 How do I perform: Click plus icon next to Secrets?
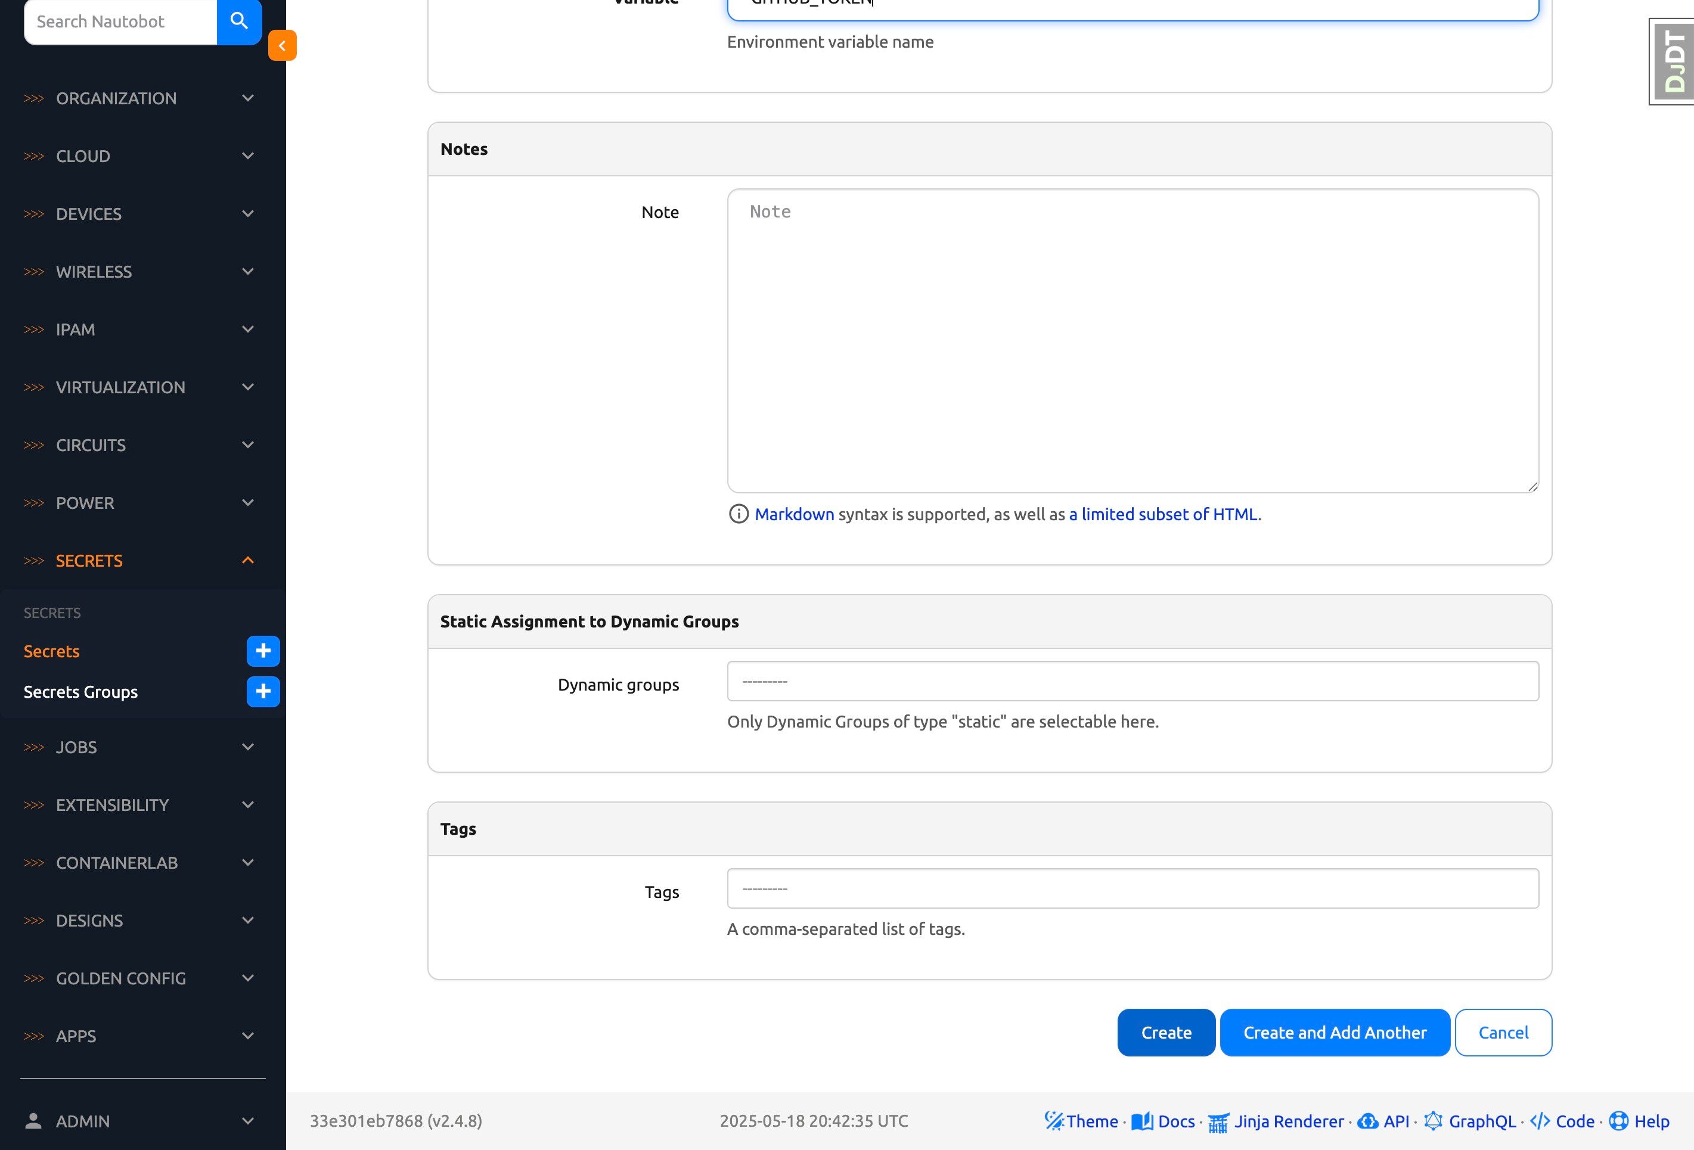pos(263,651)
